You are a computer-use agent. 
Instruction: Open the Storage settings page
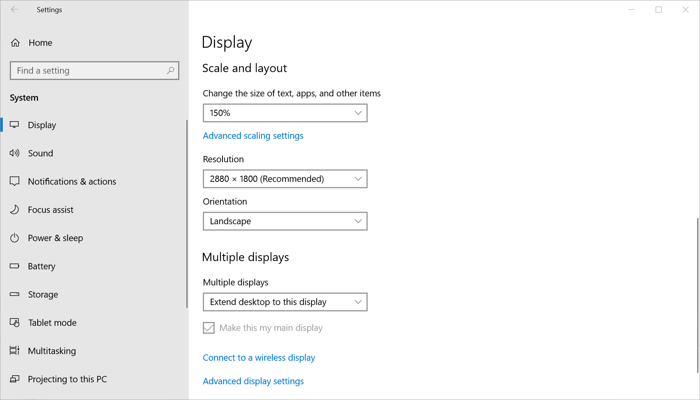(43, 295)
